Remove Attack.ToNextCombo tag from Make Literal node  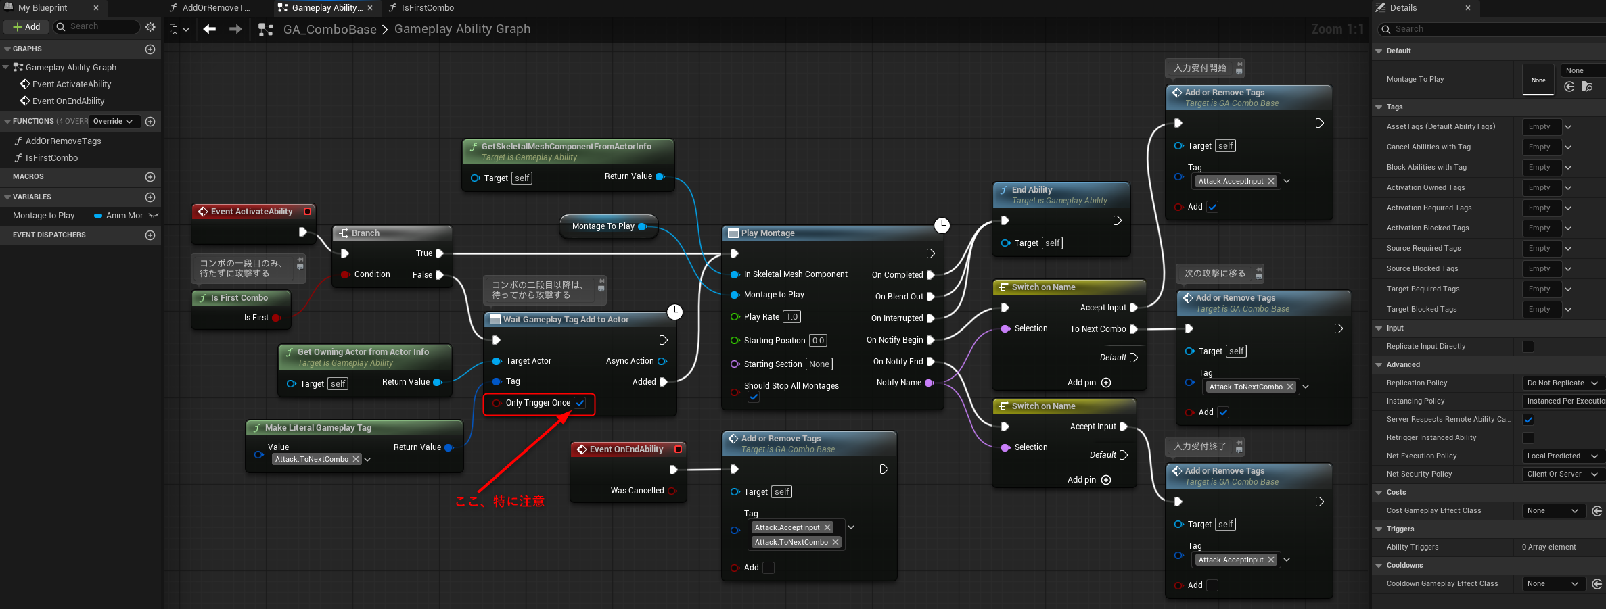coord(356,459)
